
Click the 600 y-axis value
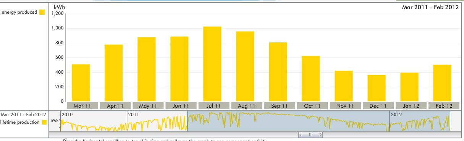[x=59, y=58]
